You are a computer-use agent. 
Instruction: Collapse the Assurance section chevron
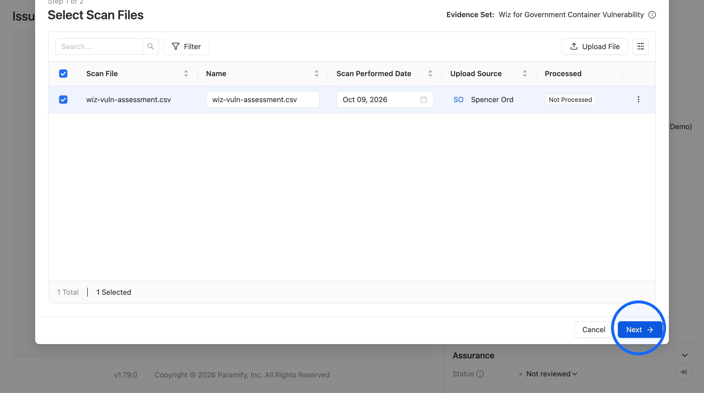click(x=684, y=355)
